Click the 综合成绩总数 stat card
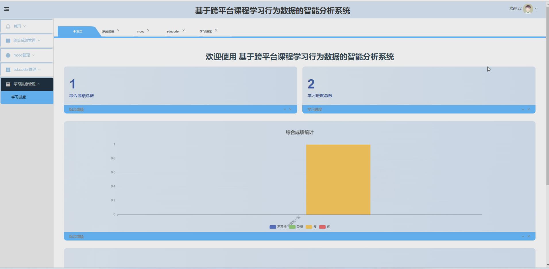The height and width of the screenshot is (269, 549). pos(180,86)
